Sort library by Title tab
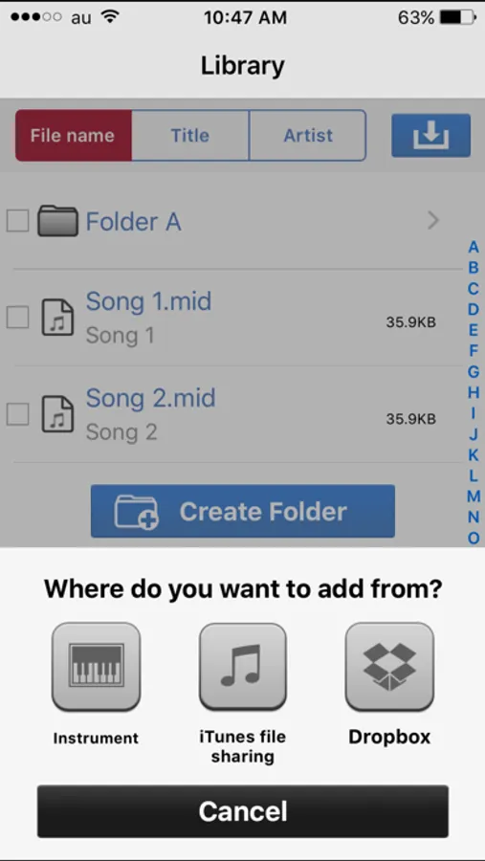This screenshot has height=861, width=485. [190, 135]
